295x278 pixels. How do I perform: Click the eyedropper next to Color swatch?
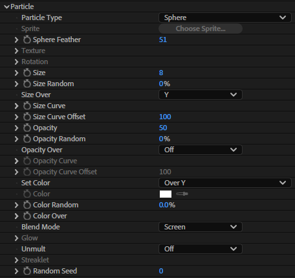(x=182, y=194)
